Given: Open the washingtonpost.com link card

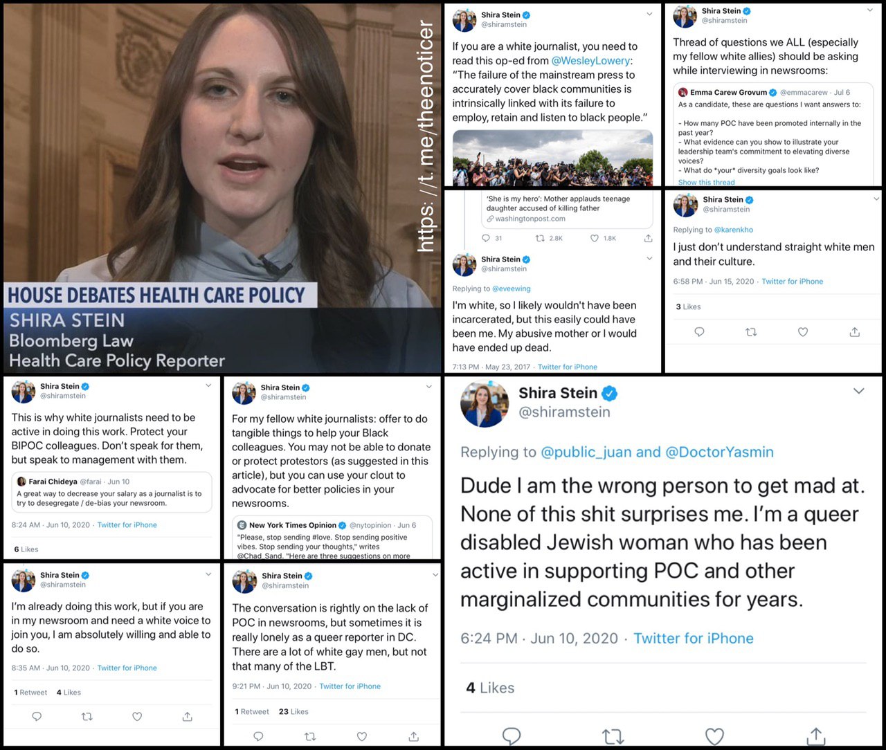Looking at the screenshot, I should pyautogui.click(x=567, y=210).
